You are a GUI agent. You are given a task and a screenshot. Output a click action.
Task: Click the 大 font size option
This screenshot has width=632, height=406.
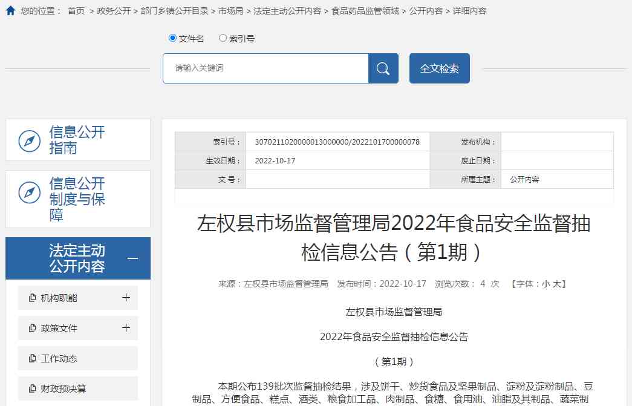click(x=556, y=283)
